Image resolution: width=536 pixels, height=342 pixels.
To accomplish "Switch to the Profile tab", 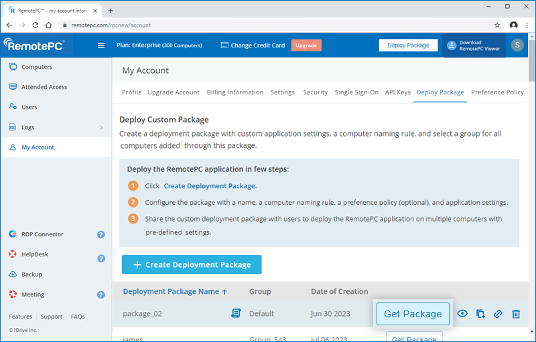I will click(131, 92).
